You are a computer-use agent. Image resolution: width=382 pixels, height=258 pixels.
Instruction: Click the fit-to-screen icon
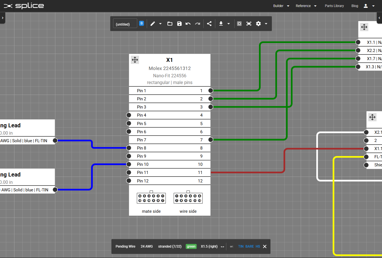pyautogui.click(x=249, y=24)
